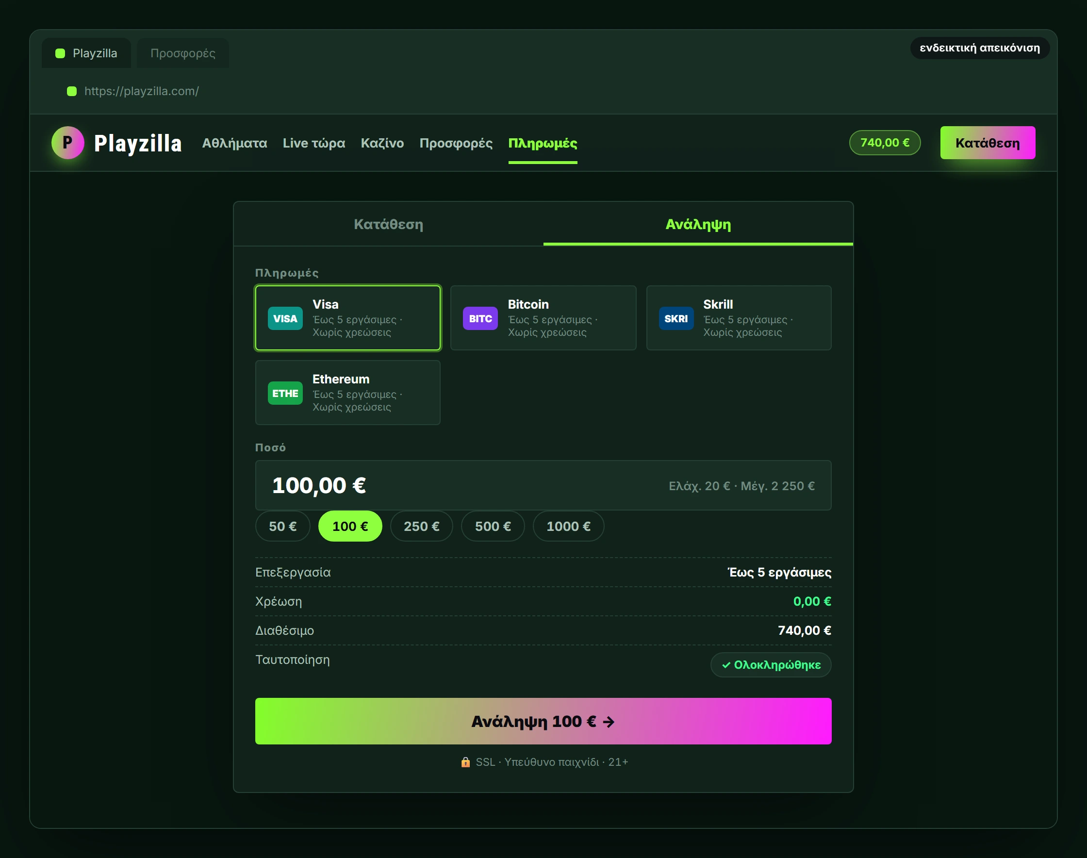This screenshot has height=858, width=1087.
Task: Choose the 250 € quick amount chip
Action: pyautogui.click(x=421, y=527)
